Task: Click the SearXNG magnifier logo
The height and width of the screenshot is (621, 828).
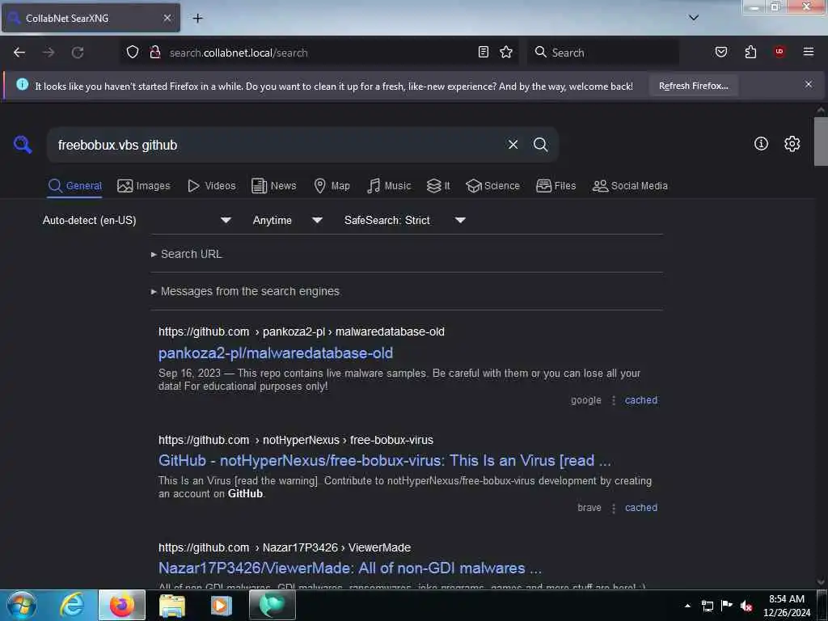Action: point(23,144)
